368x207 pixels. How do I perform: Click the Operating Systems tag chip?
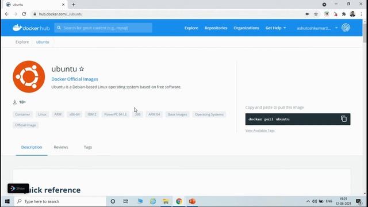(209, 114)
